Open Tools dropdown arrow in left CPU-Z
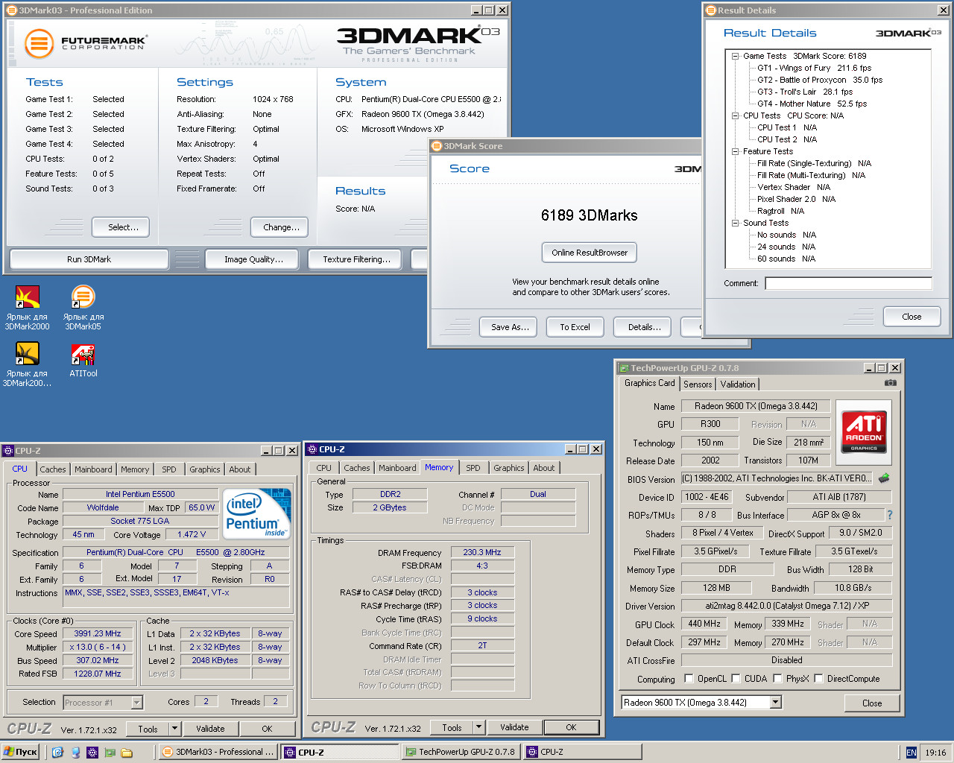 click(x=174, y=729)
